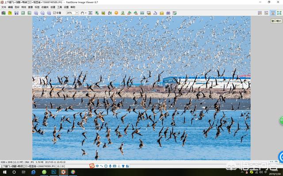Screen dimensions: 283x176
Task: Rotate the image right
Action: 136,13
